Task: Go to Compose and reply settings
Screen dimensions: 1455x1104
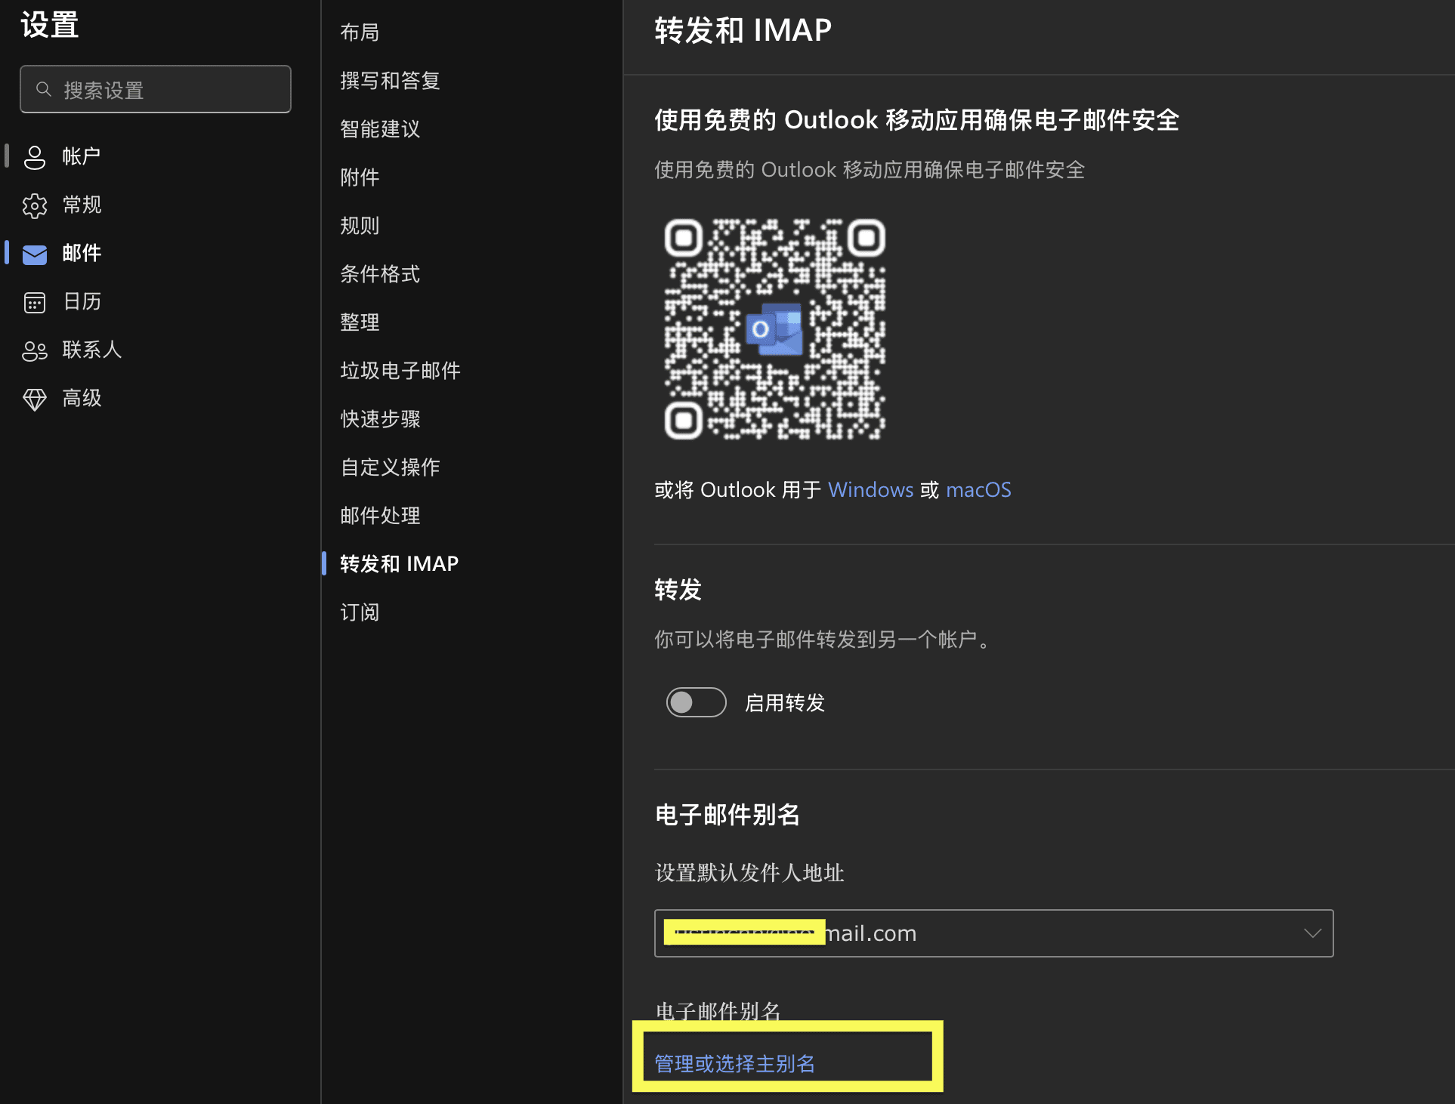Action: 390,81
